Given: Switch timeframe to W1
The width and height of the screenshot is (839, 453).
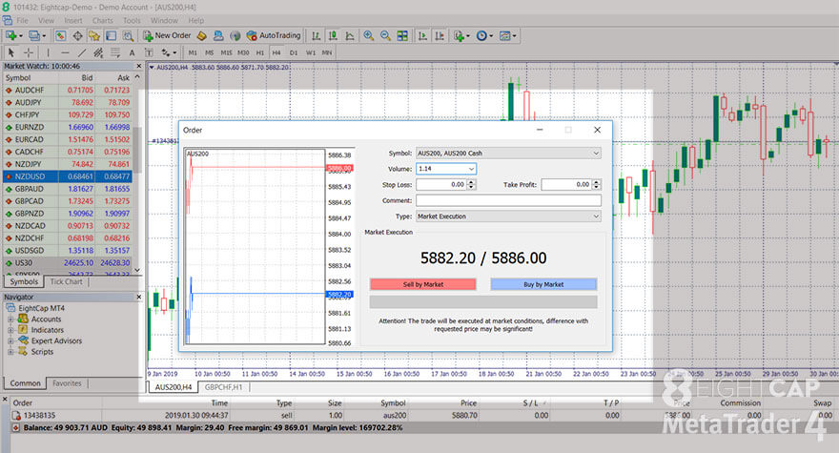Looking at the screenshot, I should 311,52.
